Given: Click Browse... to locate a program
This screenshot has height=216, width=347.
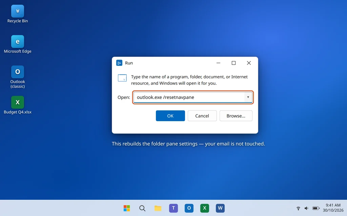Looking at the screenshot, I should pos(236,116).
